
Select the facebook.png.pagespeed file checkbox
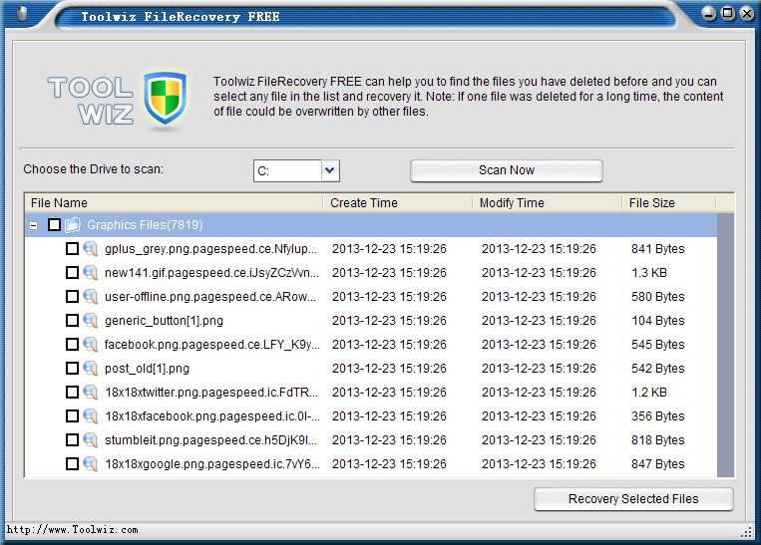tap(72, 345)
